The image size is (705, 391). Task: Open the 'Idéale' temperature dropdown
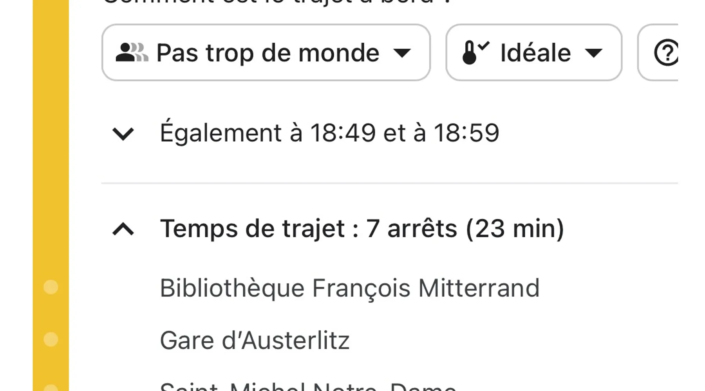pyautogui.click(x=533, y=52)
